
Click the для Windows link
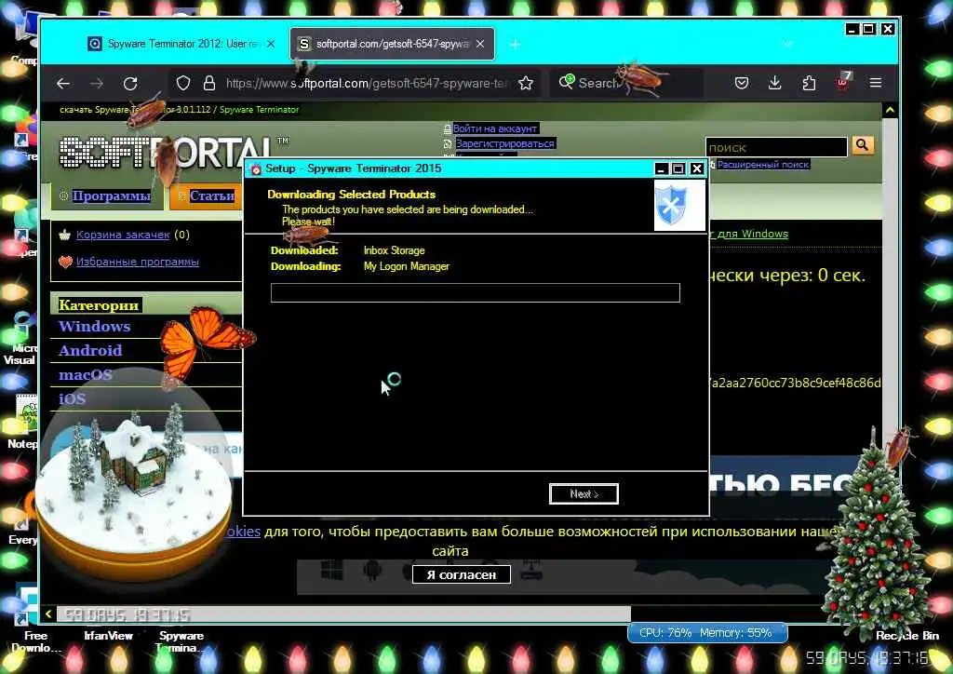(x=752, y=234)
